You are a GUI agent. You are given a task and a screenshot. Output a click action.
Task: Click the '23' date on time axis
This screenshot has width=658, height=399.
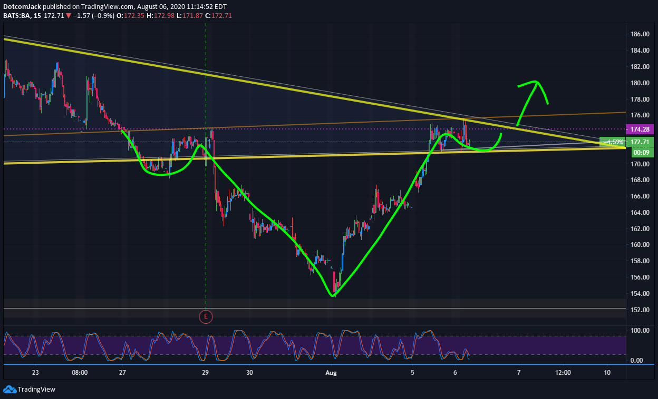[x=35, y=373]
